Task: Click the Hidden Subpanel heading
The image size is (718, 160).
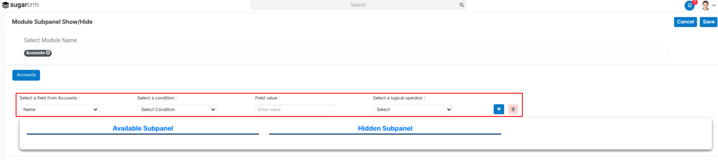Action: (385, 128)
